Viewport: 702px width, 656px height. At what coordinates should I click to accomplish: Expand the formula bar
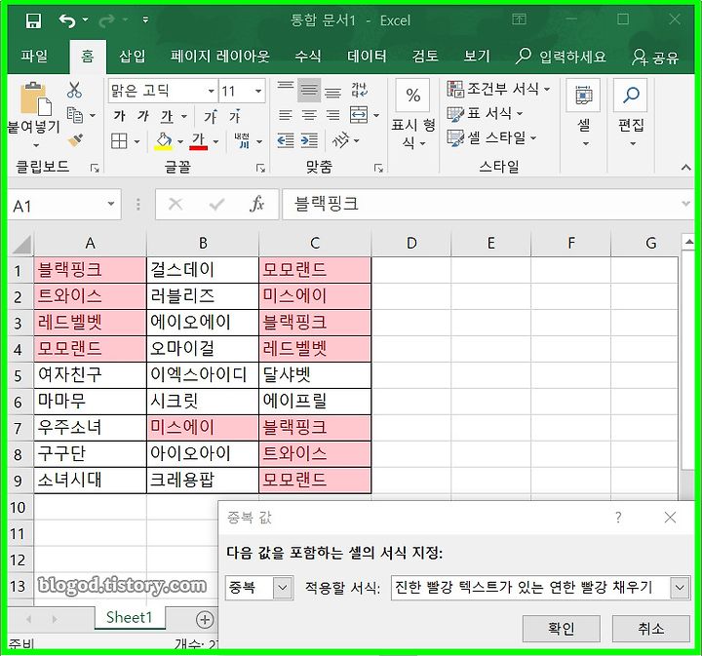tap(685, 204)
